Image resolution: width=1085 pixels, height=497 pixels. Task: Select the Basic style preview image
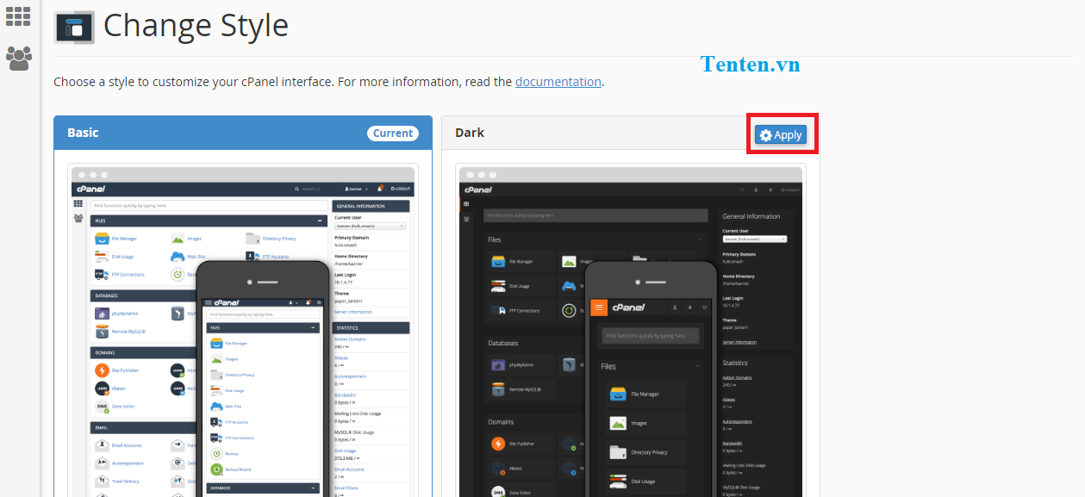click(x=244, y=330)
